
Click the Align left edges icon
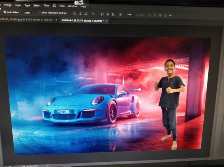[75, 14]
